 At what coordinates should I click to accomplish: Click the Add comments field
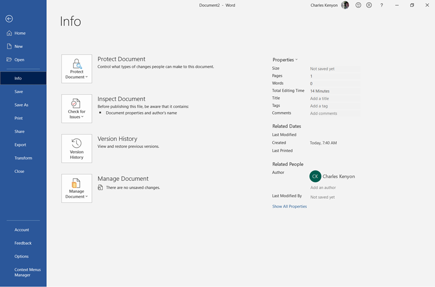(x=334, y=113)
